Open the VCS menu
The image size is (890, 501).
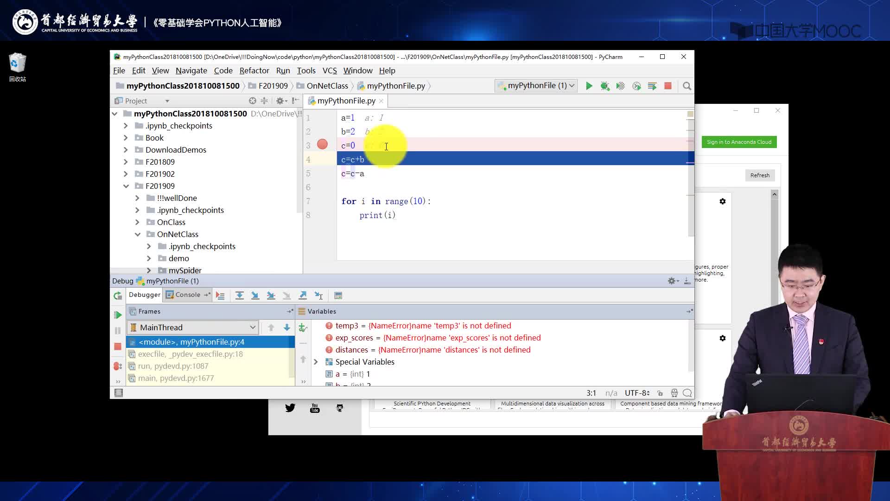330,71
